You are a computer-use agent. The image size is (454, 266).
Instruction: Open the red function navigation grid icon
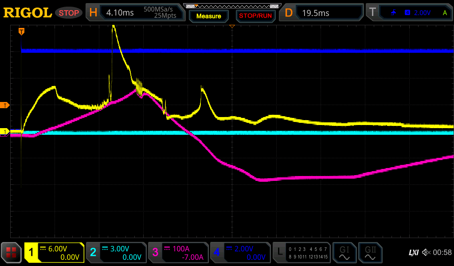coord(11,253)
